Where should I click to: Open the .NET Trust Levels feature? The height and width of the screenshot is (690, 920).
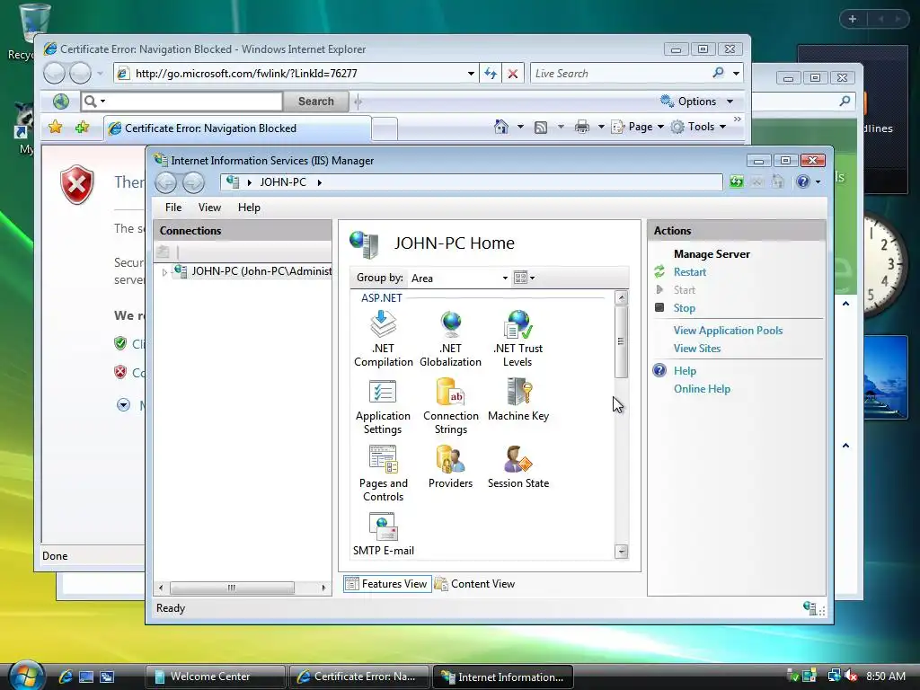[518, 339]
